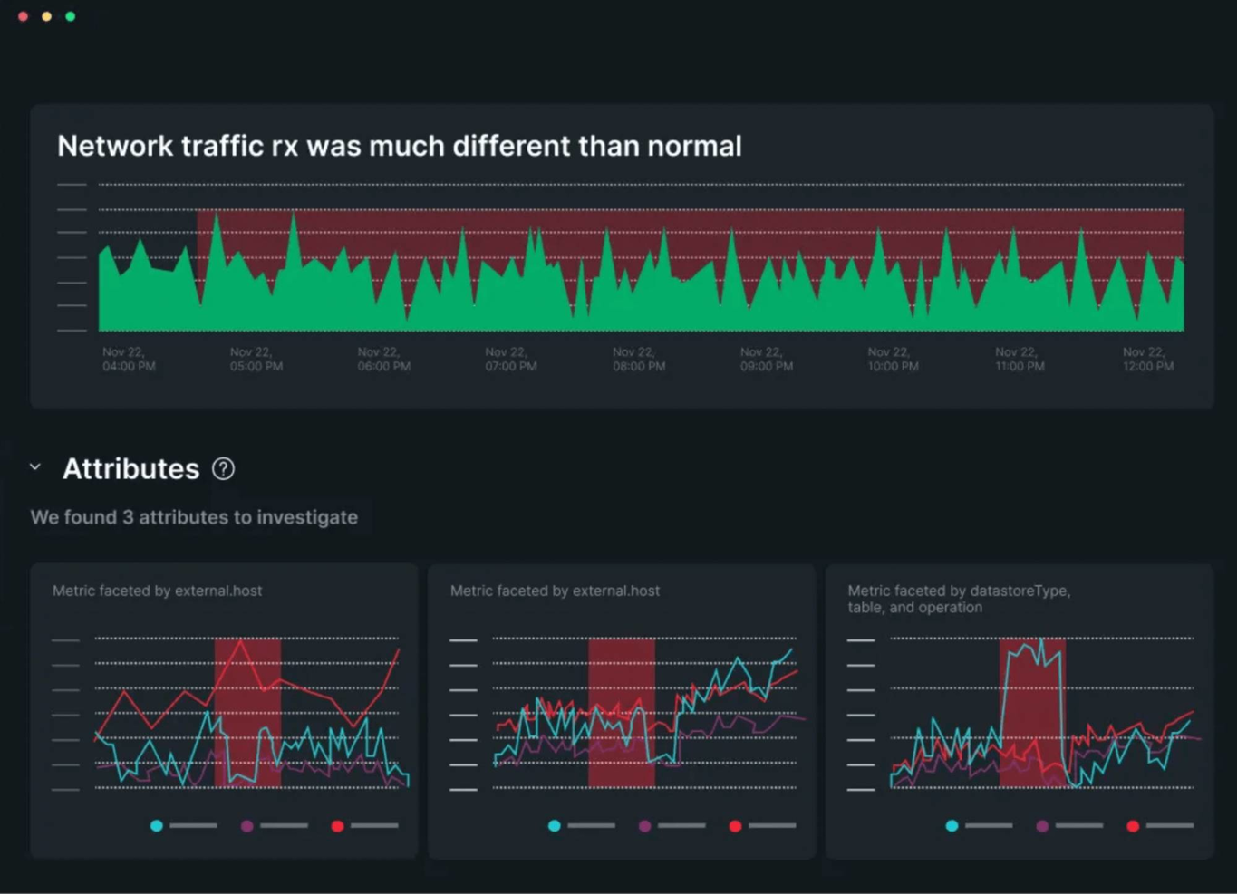Screen dimensions: 1237x894
Task: Click the teal legend dot in first external.host chart
Action: pos(156,825)
